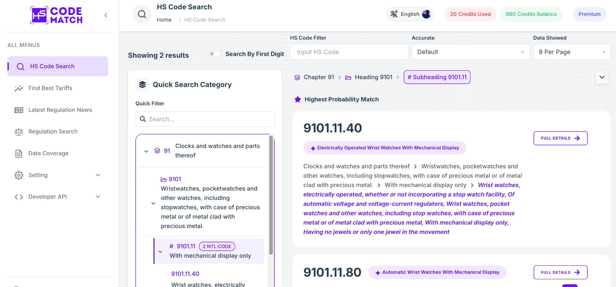This screenshot has height=287, width=616.
Task: Click the chapter 91 layers icon in tree
Action: (157, 151)
